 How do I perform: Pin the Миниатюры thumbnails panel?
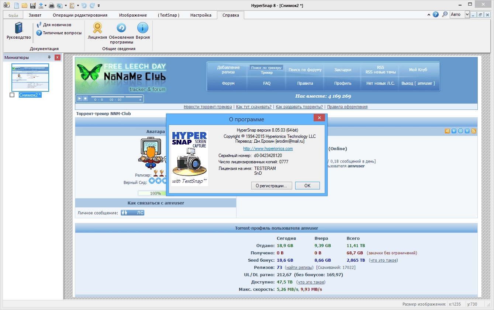coord(49,58)
